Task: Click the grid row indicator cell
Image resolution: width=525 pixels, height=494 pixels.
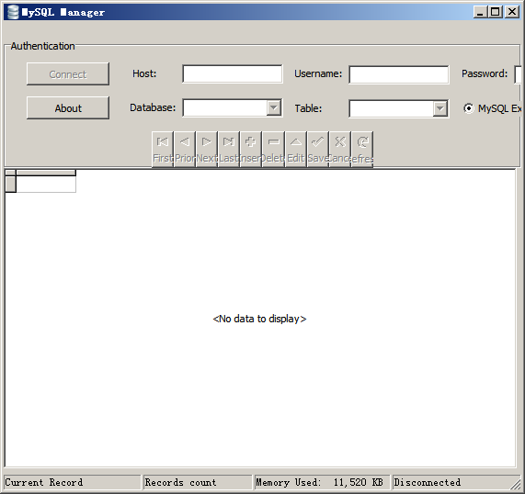Action: (x=11, y=185)
